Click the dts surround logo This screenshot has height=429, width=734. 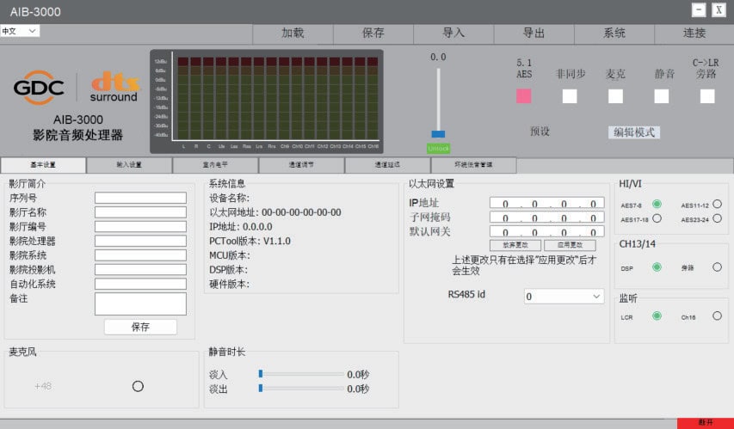(x=114, y=87)
